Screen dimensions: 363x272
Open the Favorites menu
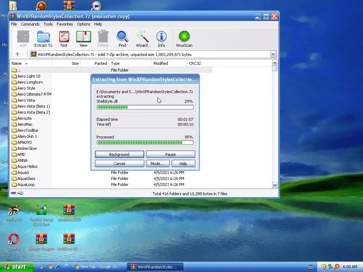coord(65,24)
